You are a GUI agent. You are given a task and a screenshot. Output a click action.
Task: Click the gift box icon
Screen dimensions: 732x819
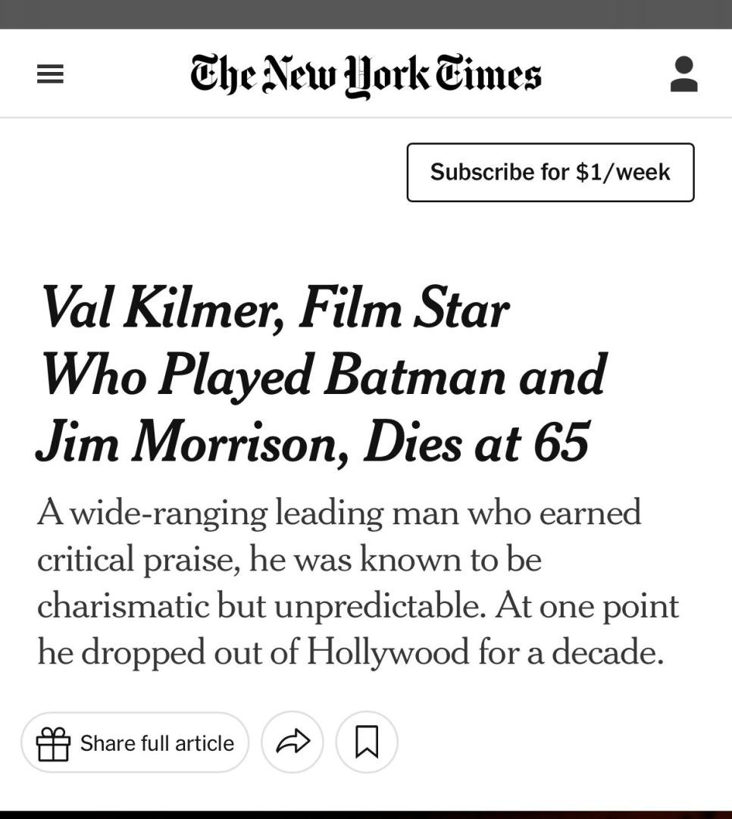pyautogui.click(x=54, y=743)
